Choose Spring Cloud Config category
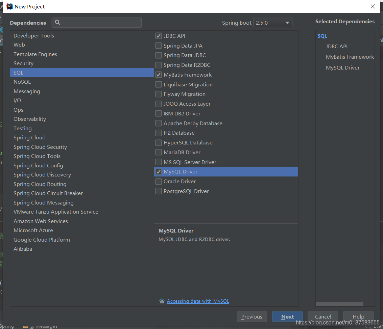 82,165
